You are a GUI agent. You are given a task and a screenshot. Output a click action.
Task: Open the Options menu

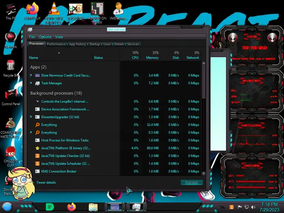pyautogui.click(x=45, y=37)
